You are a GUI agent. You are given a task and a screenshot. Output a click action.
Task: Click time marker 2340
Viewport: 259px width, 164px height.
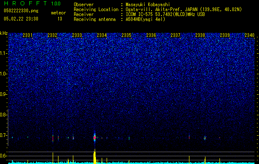[x=250, y=35]
